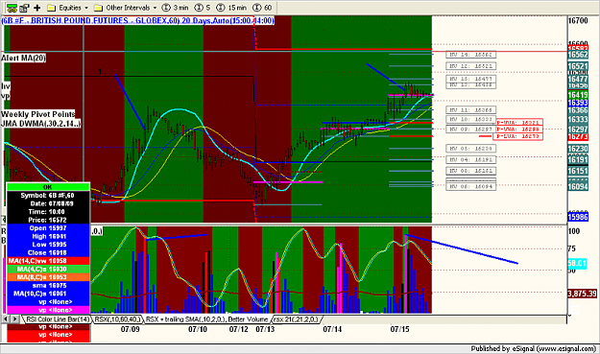Click the Price: 16572 row
The width and height of the screenshot is (600, 354).
coord(48,220)
